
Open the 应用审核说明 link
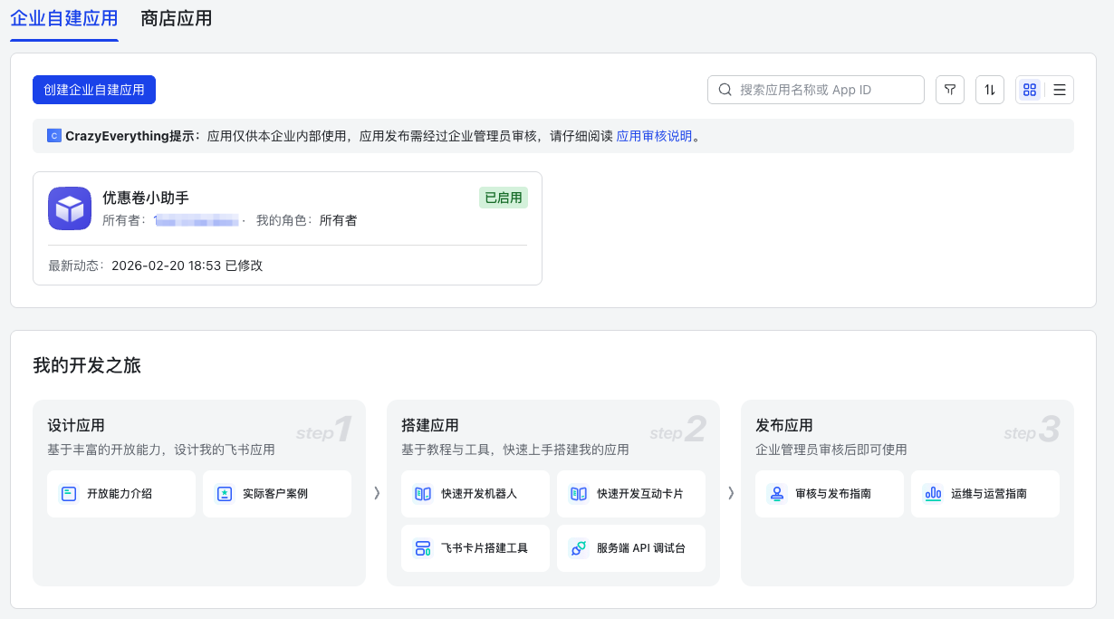click(654, 136)
